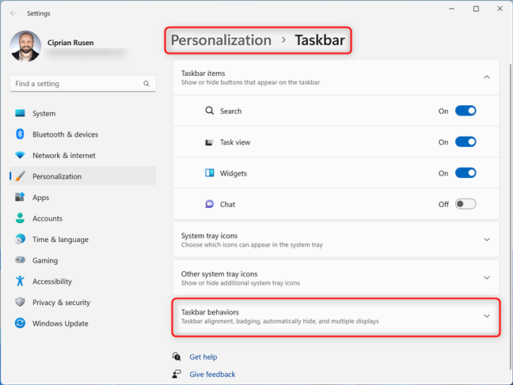This screenshot has width=513, height=385.
Task: Collapse the Taskbar items section
Action: [x=487, y=77]
